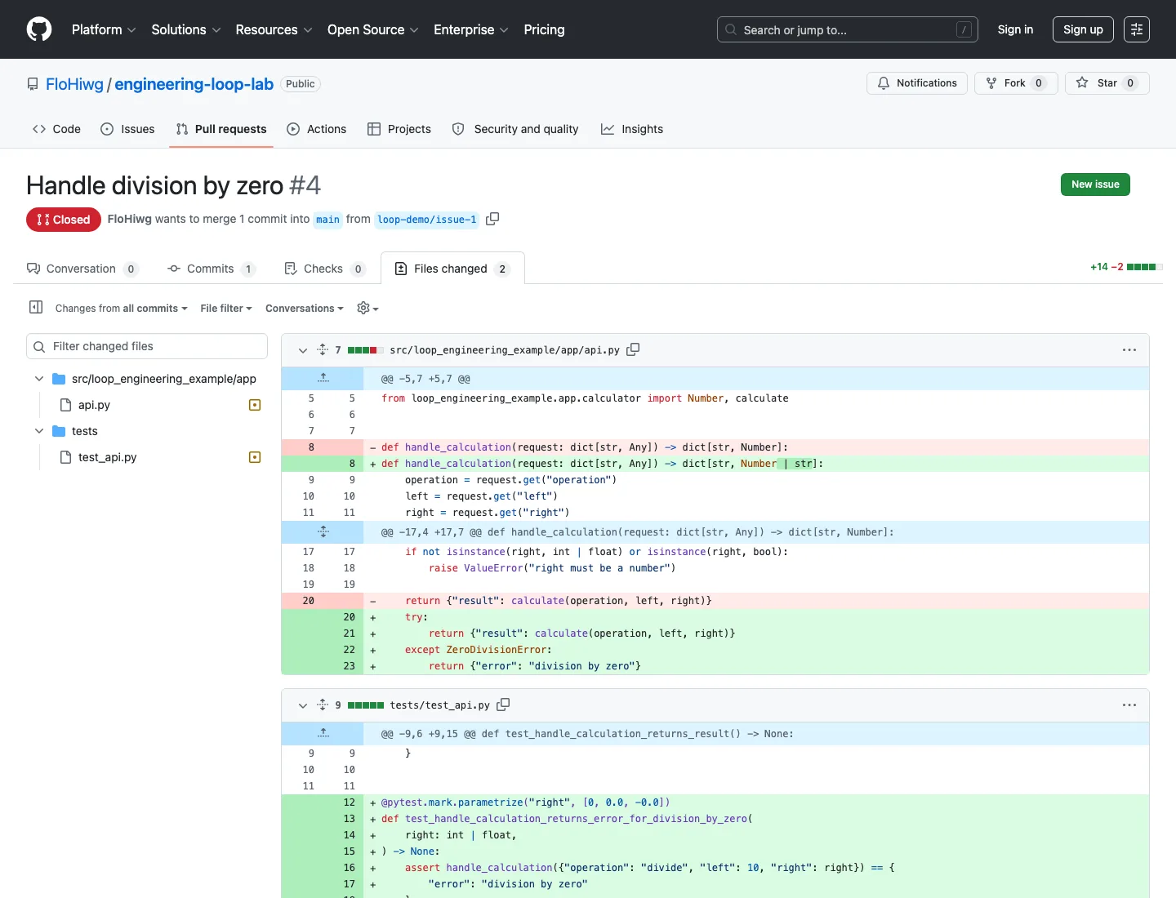Star the repository
The width and height of the screenshot is (1176, 898).
coord(1107,83)
